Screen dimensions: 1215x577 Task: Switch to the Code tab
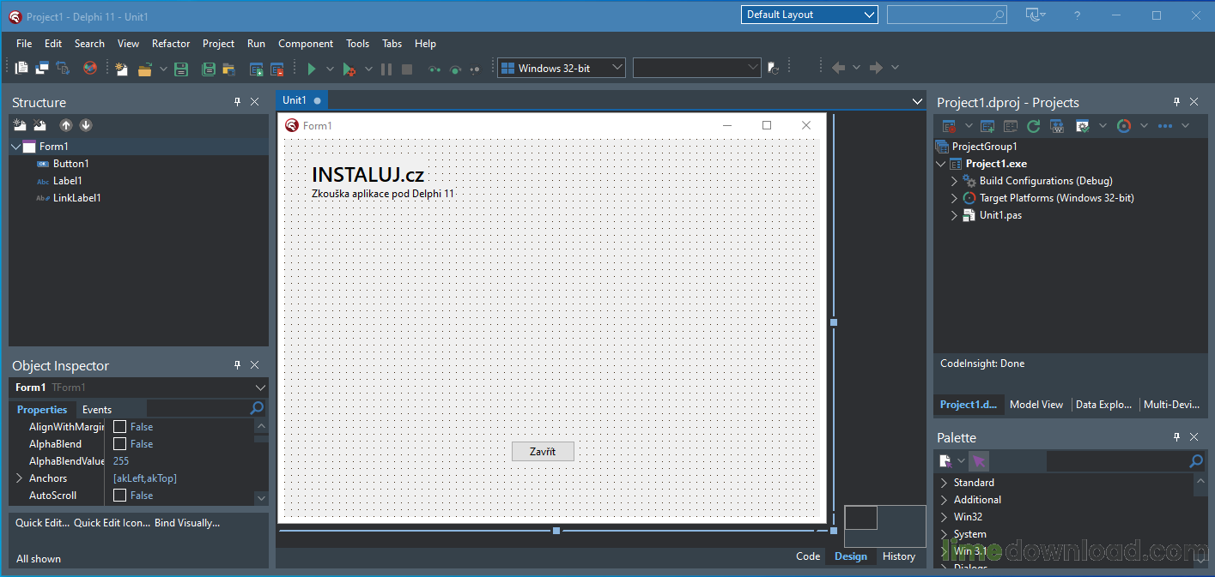click(808, 556)
